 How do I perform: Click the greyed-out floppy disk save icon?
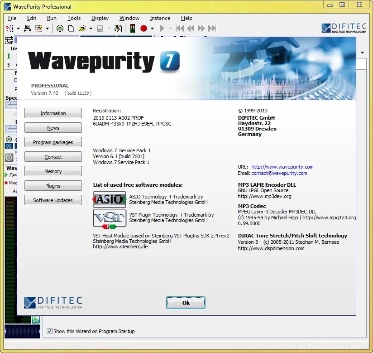click(x=100, y=29)
